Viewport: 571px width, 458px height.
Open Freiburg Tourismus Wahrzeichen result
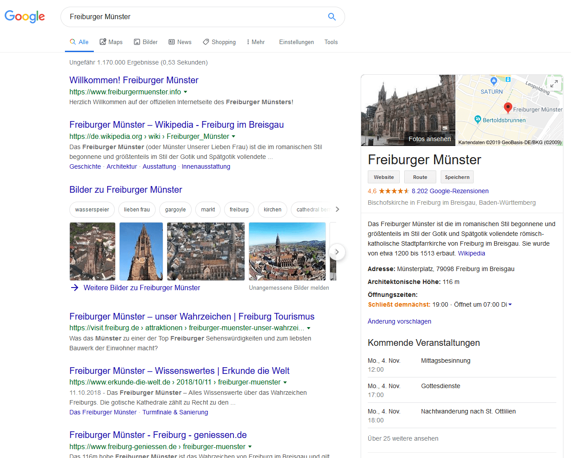[192, 316]
